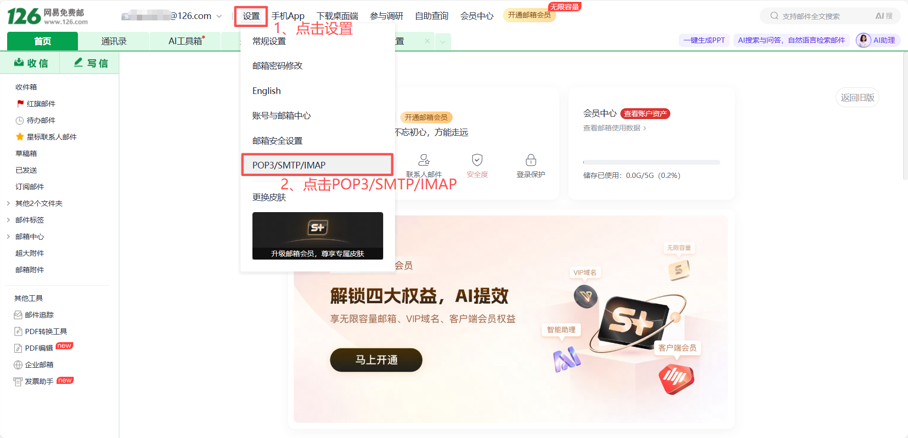Click the storage usage progress bar

(x=651, y=162)
